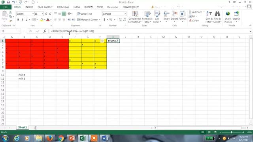This screenshot has width=253, height=142.
Task: Open the General number format dropdown
Action: point(125,14)
